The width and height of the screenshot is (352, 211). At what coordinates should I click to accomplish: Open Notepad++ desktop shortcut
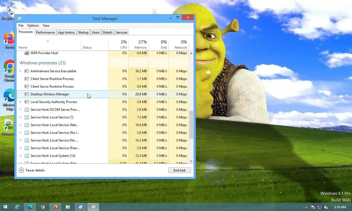(8, 127)
